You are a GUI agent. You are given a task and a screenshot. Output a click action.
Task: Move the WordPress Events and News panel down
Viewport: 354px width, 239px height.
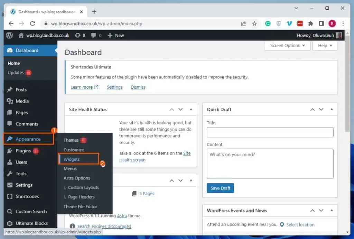point(321,211)
